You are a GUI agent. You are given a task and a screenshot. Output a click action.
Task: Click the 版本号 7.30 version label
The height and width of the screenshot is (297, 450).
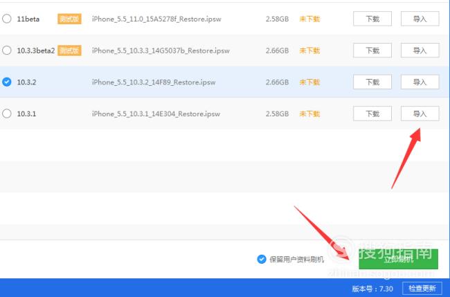(372, 289)
